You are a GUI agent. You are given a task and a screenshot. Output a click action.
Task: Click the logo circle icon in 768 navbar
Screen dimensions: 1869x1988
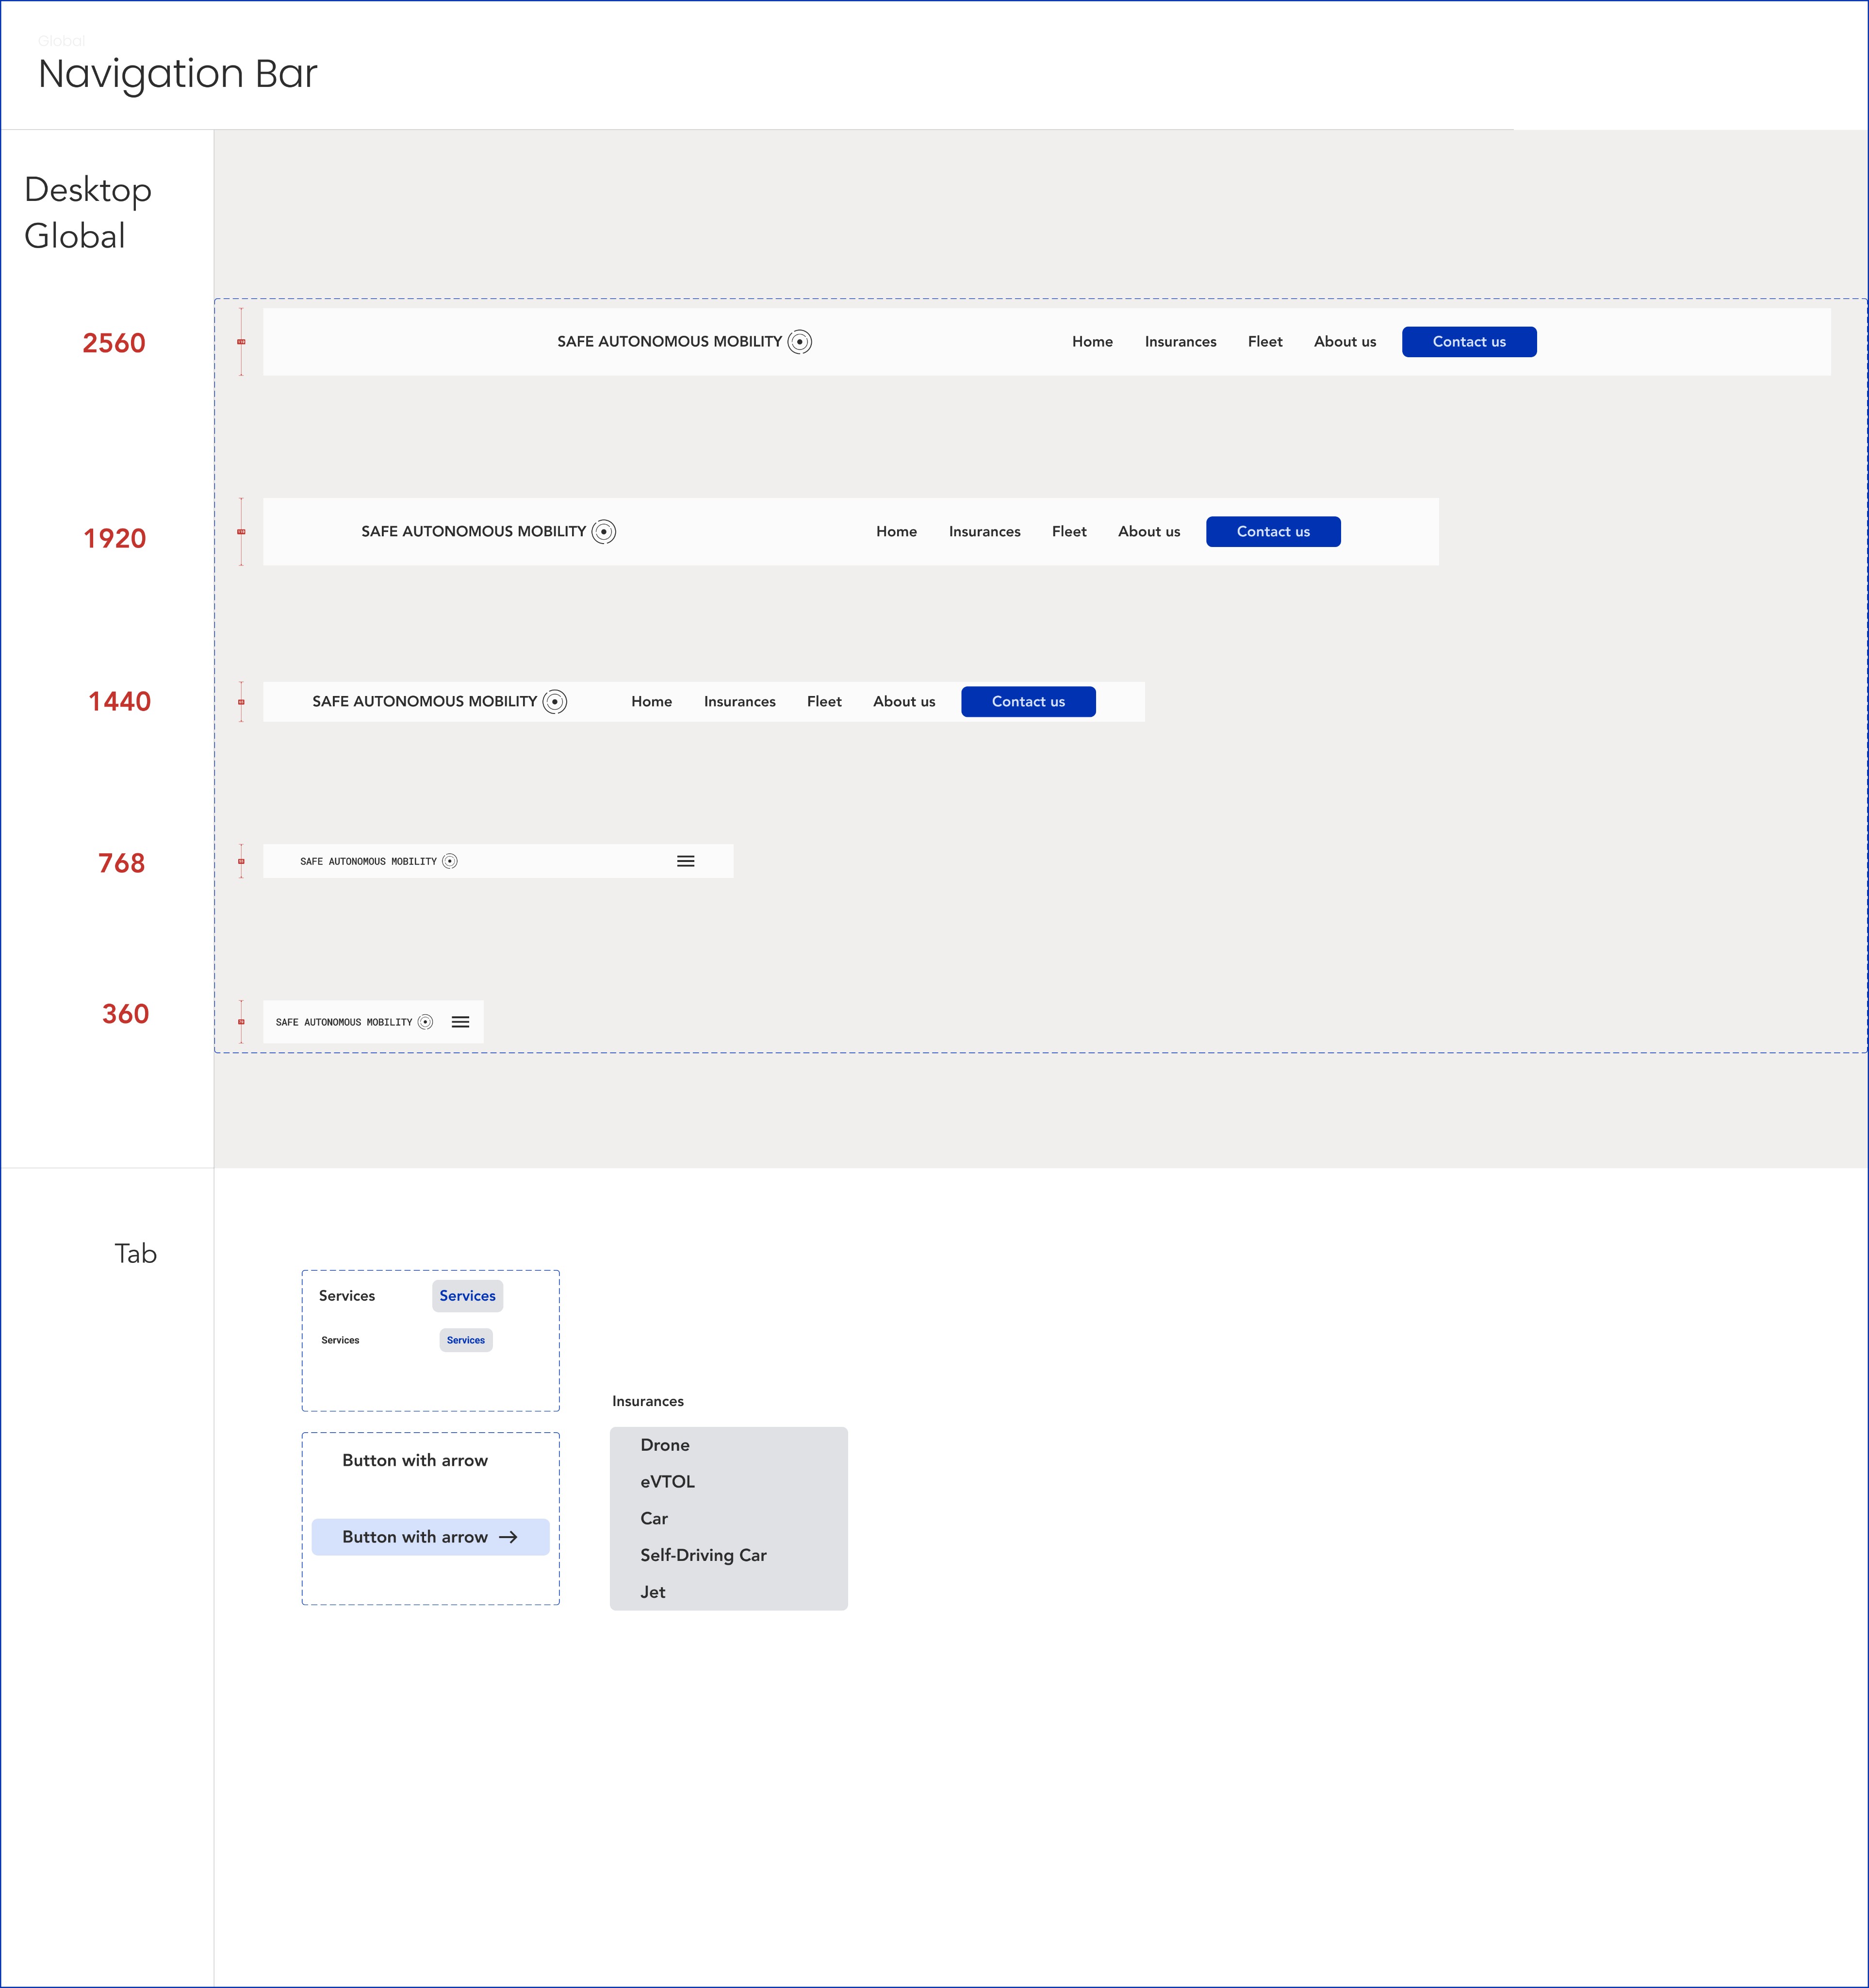click(x=450, y=861)
